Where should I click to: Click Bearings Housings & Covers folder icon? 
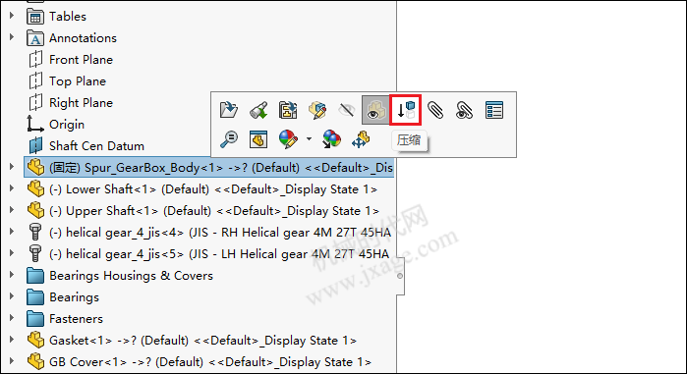35,276
